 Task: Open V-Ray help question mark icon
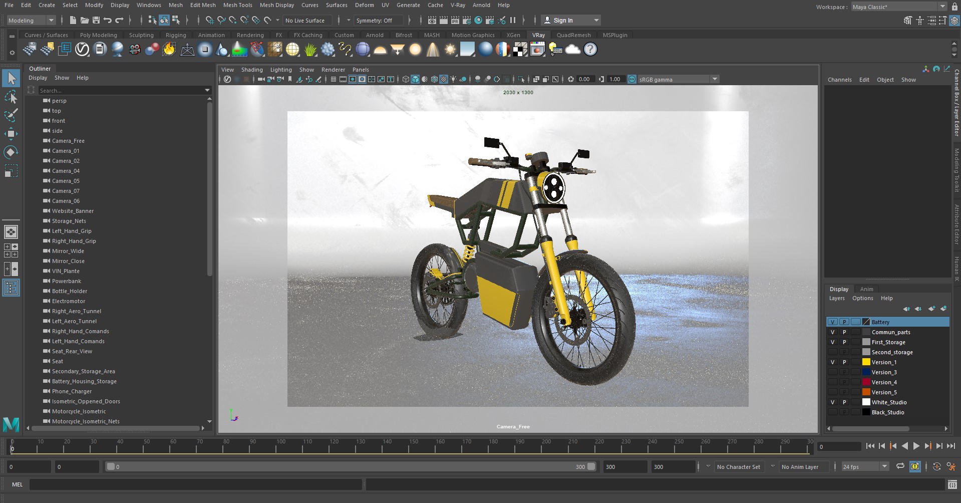click(x=590, y=50)
